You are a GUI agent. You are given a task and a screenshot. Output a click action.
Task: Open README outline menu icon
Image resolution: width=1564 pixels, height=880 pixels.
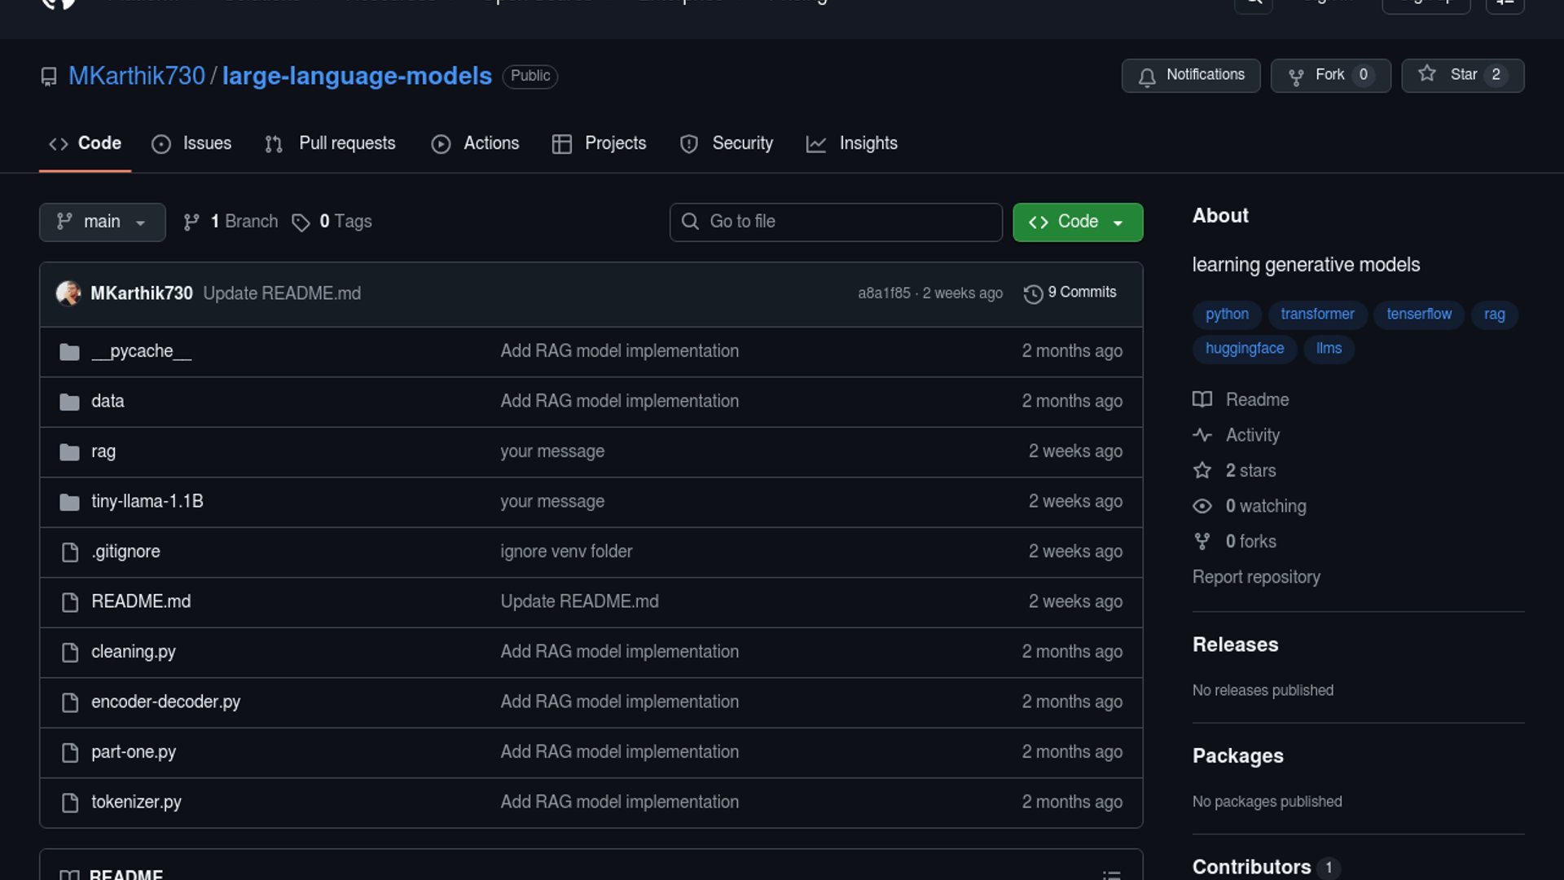[1111, 873]
